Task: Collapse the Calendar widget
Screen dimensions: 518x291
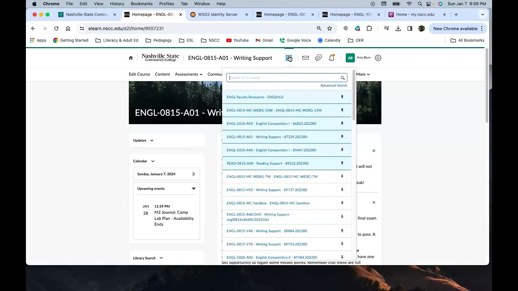Action: (x=153, y=161)
